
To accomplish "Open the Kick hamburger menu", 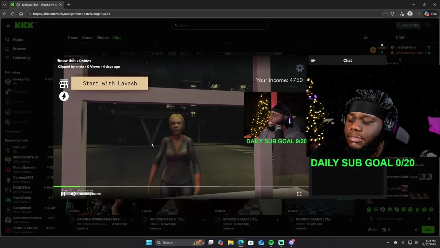I will point(8,25).
